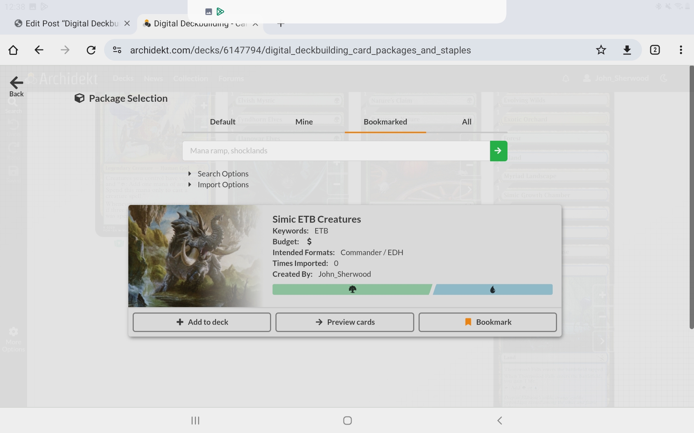Open site information icon in address bar

point(117,50)
